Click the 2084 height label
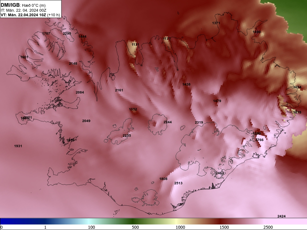 (x=80, y=92)
